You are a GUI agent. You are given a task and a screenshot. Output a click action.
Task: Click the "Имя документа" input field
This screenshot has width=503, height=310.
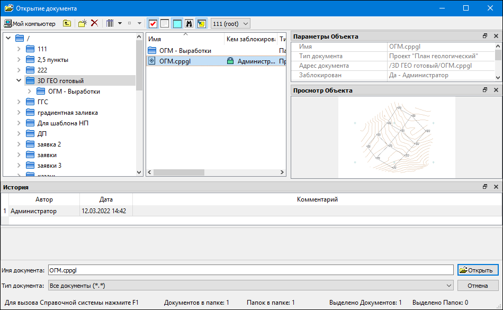tap(250, 270)
